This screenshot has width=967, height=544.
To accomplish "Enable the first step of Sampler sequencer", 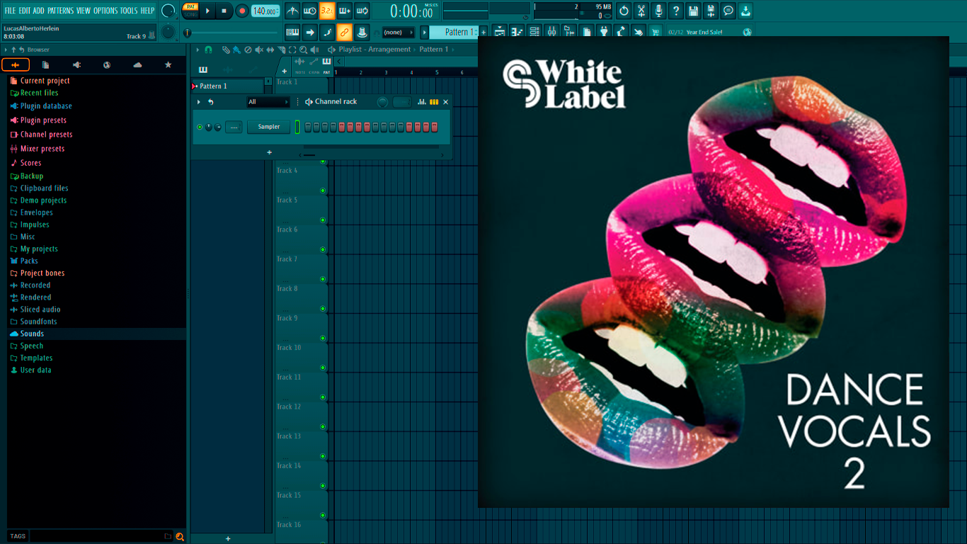I will coord(308,127).
